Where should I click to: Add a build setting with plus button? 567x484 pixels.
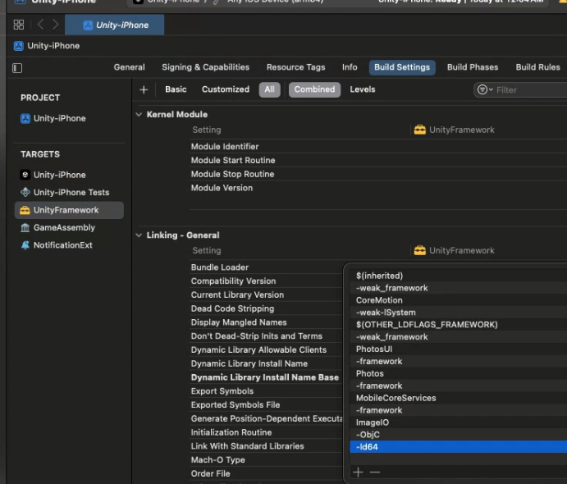[x=144, y=89]
